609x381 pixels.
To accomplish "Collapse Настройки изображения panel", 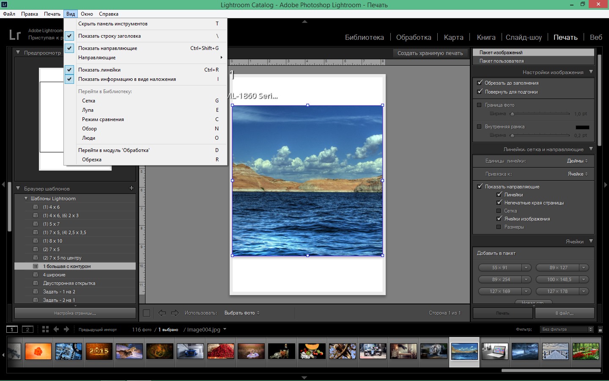I will pyautogui.click(x=591, y=72).
